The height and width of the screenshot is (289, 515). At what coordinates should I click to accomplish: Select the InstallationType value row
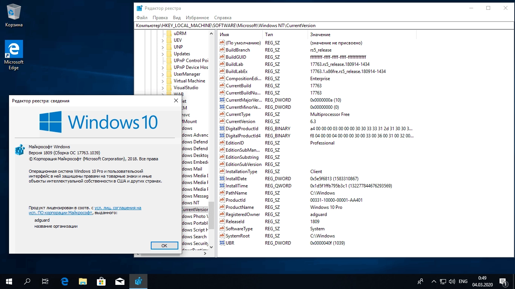[317, 172]
